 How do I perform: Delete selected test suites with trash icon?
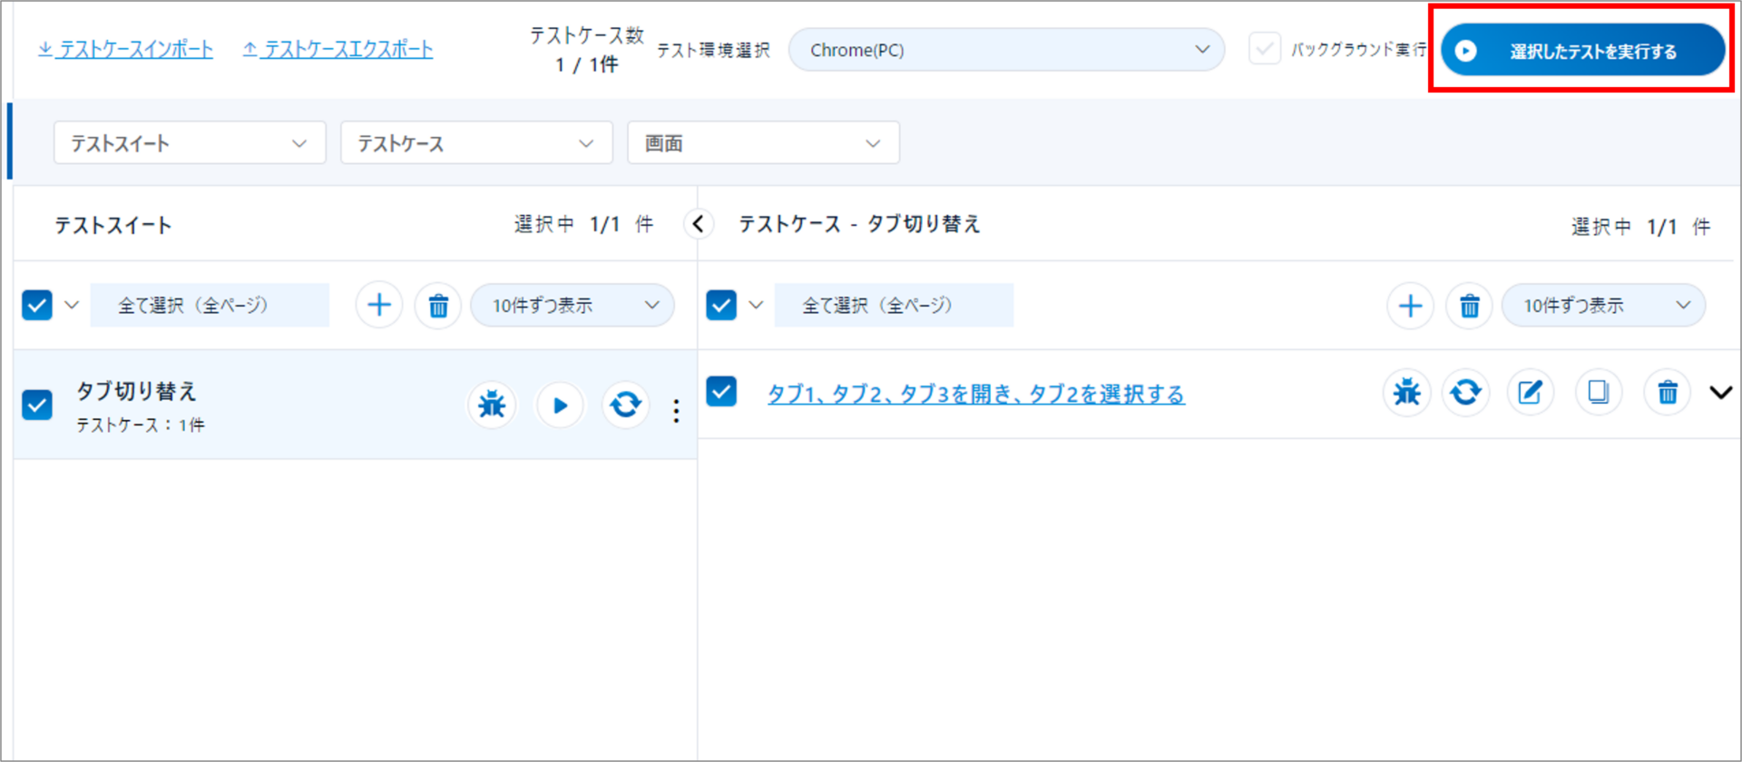(x=438, y=305)
